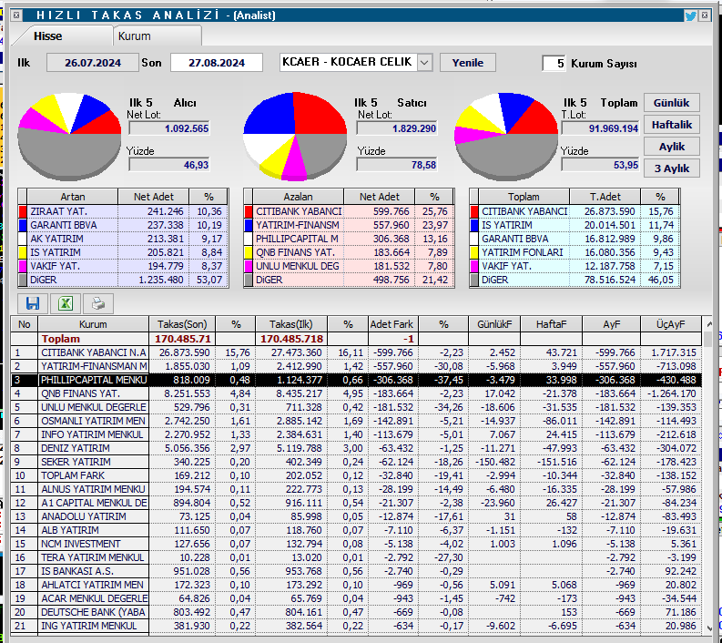
Task: Open the stock selection dropdown arrow
Action: coord(424,62)
